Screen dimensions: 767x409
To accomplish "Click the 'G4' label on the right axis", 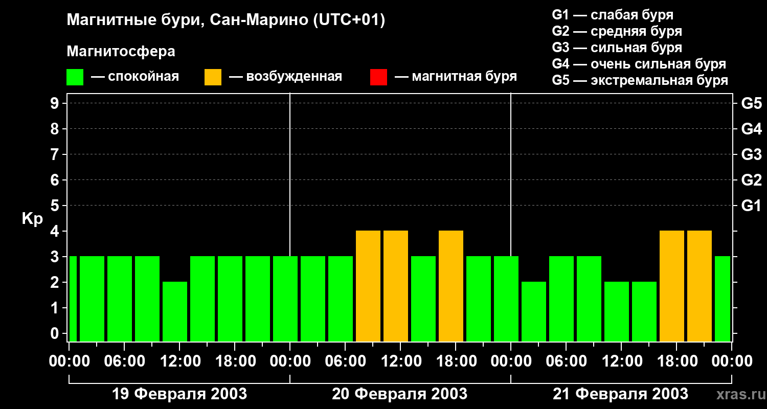I will click(752, 129).
